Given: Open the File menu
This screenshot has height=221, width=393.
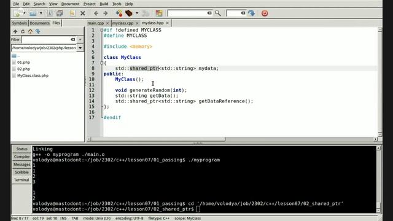Looking at the screenshot, I should (x=16, y=4).
